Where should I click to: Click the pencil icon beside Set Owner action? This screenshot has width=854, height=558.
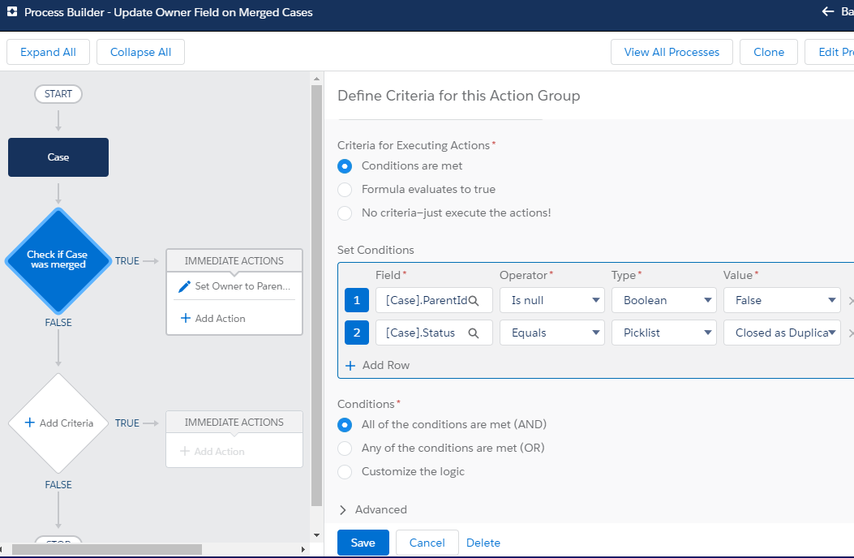(x=185, y=286)
